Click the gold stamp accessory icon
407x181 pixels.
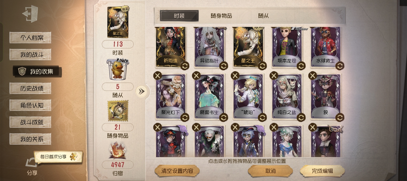118,111
